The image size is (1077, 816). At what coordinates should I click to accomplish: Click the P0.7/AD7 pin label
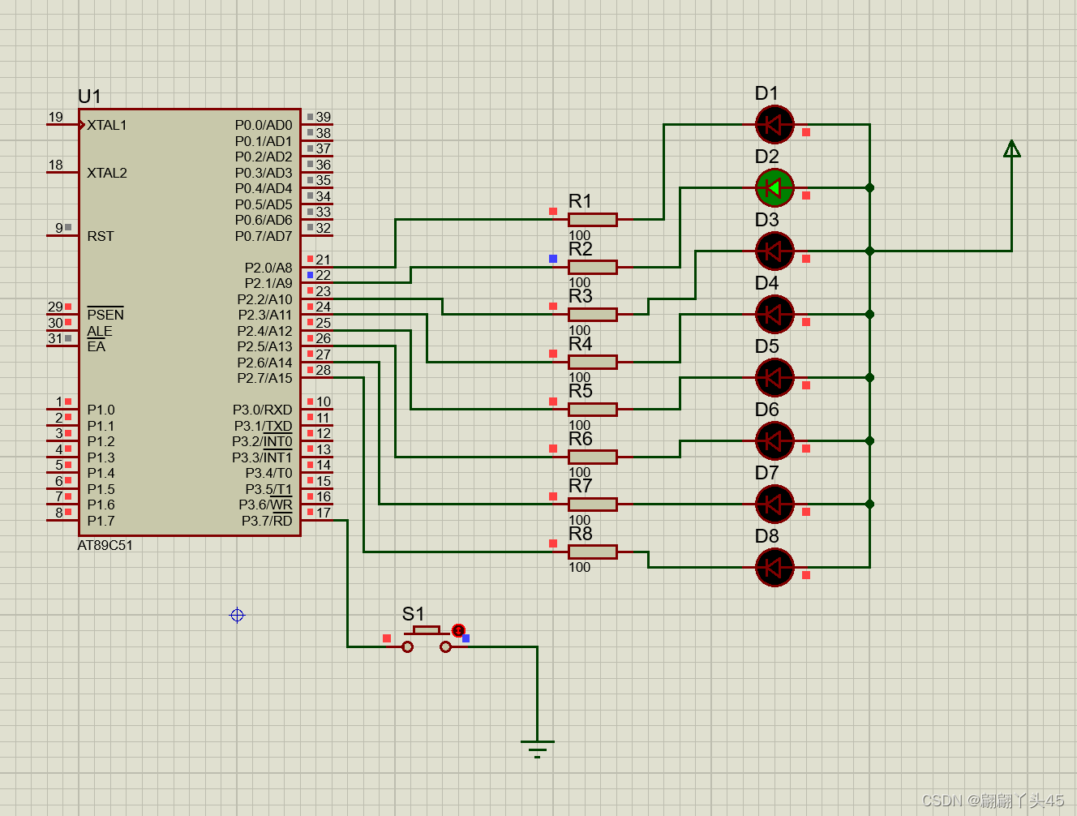pyautogui.click(x=264, y=236)
